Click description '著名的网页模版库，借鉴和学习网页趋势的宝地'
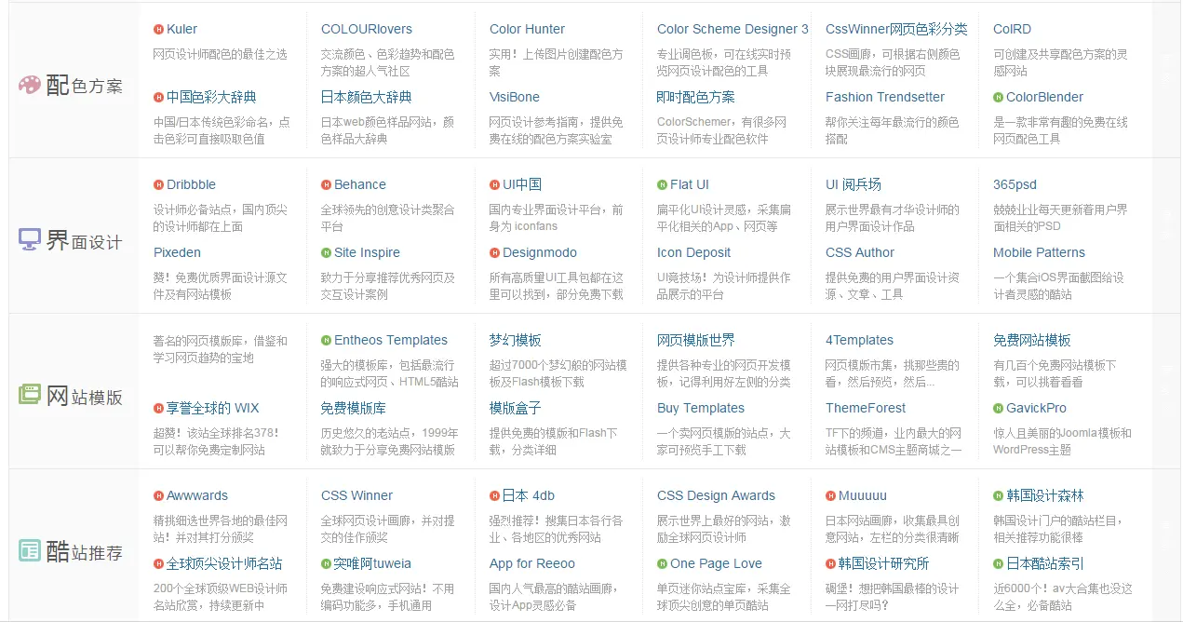The width and height of the screenshot is (1183, 622). click(x=221, y=349)
